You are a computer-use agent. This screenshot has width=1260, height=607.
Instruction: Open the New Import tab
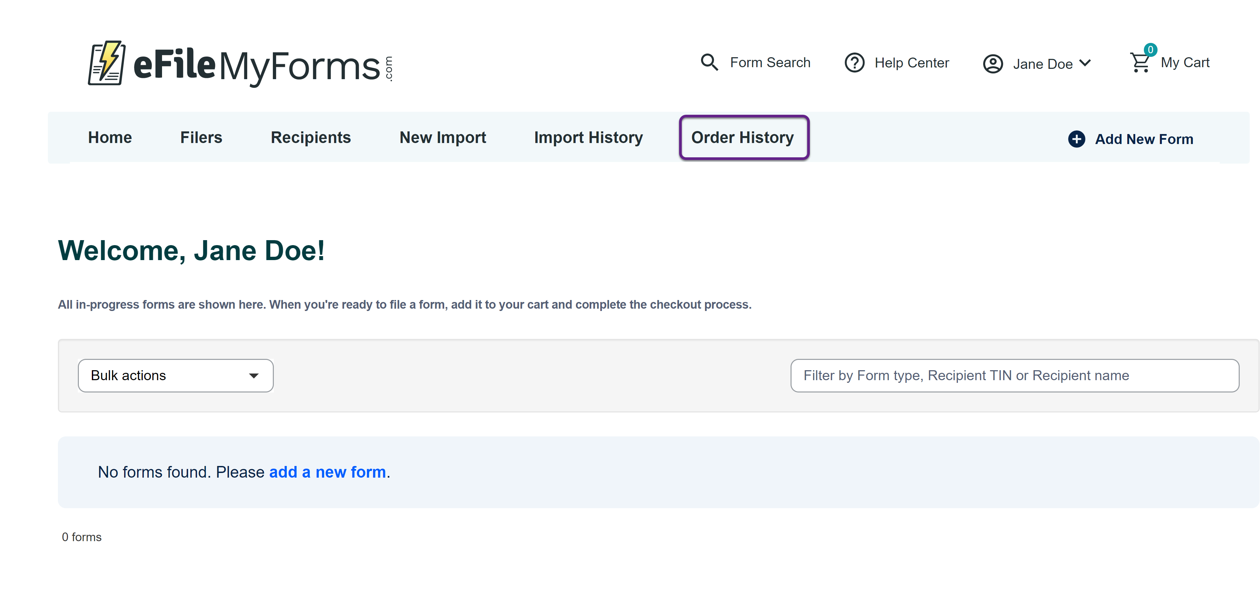442,137
